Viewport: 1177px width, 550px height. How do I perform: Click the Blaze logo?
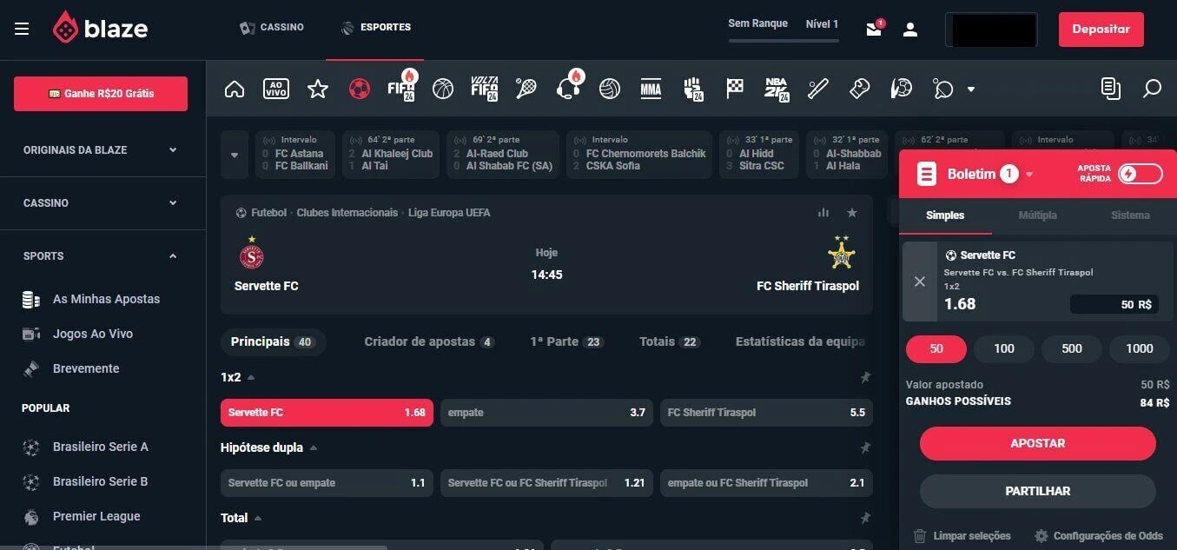pyautogui.click(x=99, y=29)
